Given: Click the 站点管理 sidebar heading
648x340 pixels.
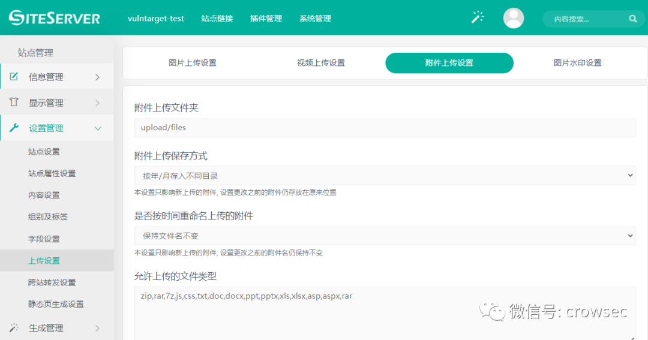Looking at the screenshot, I should pos(35,52).
